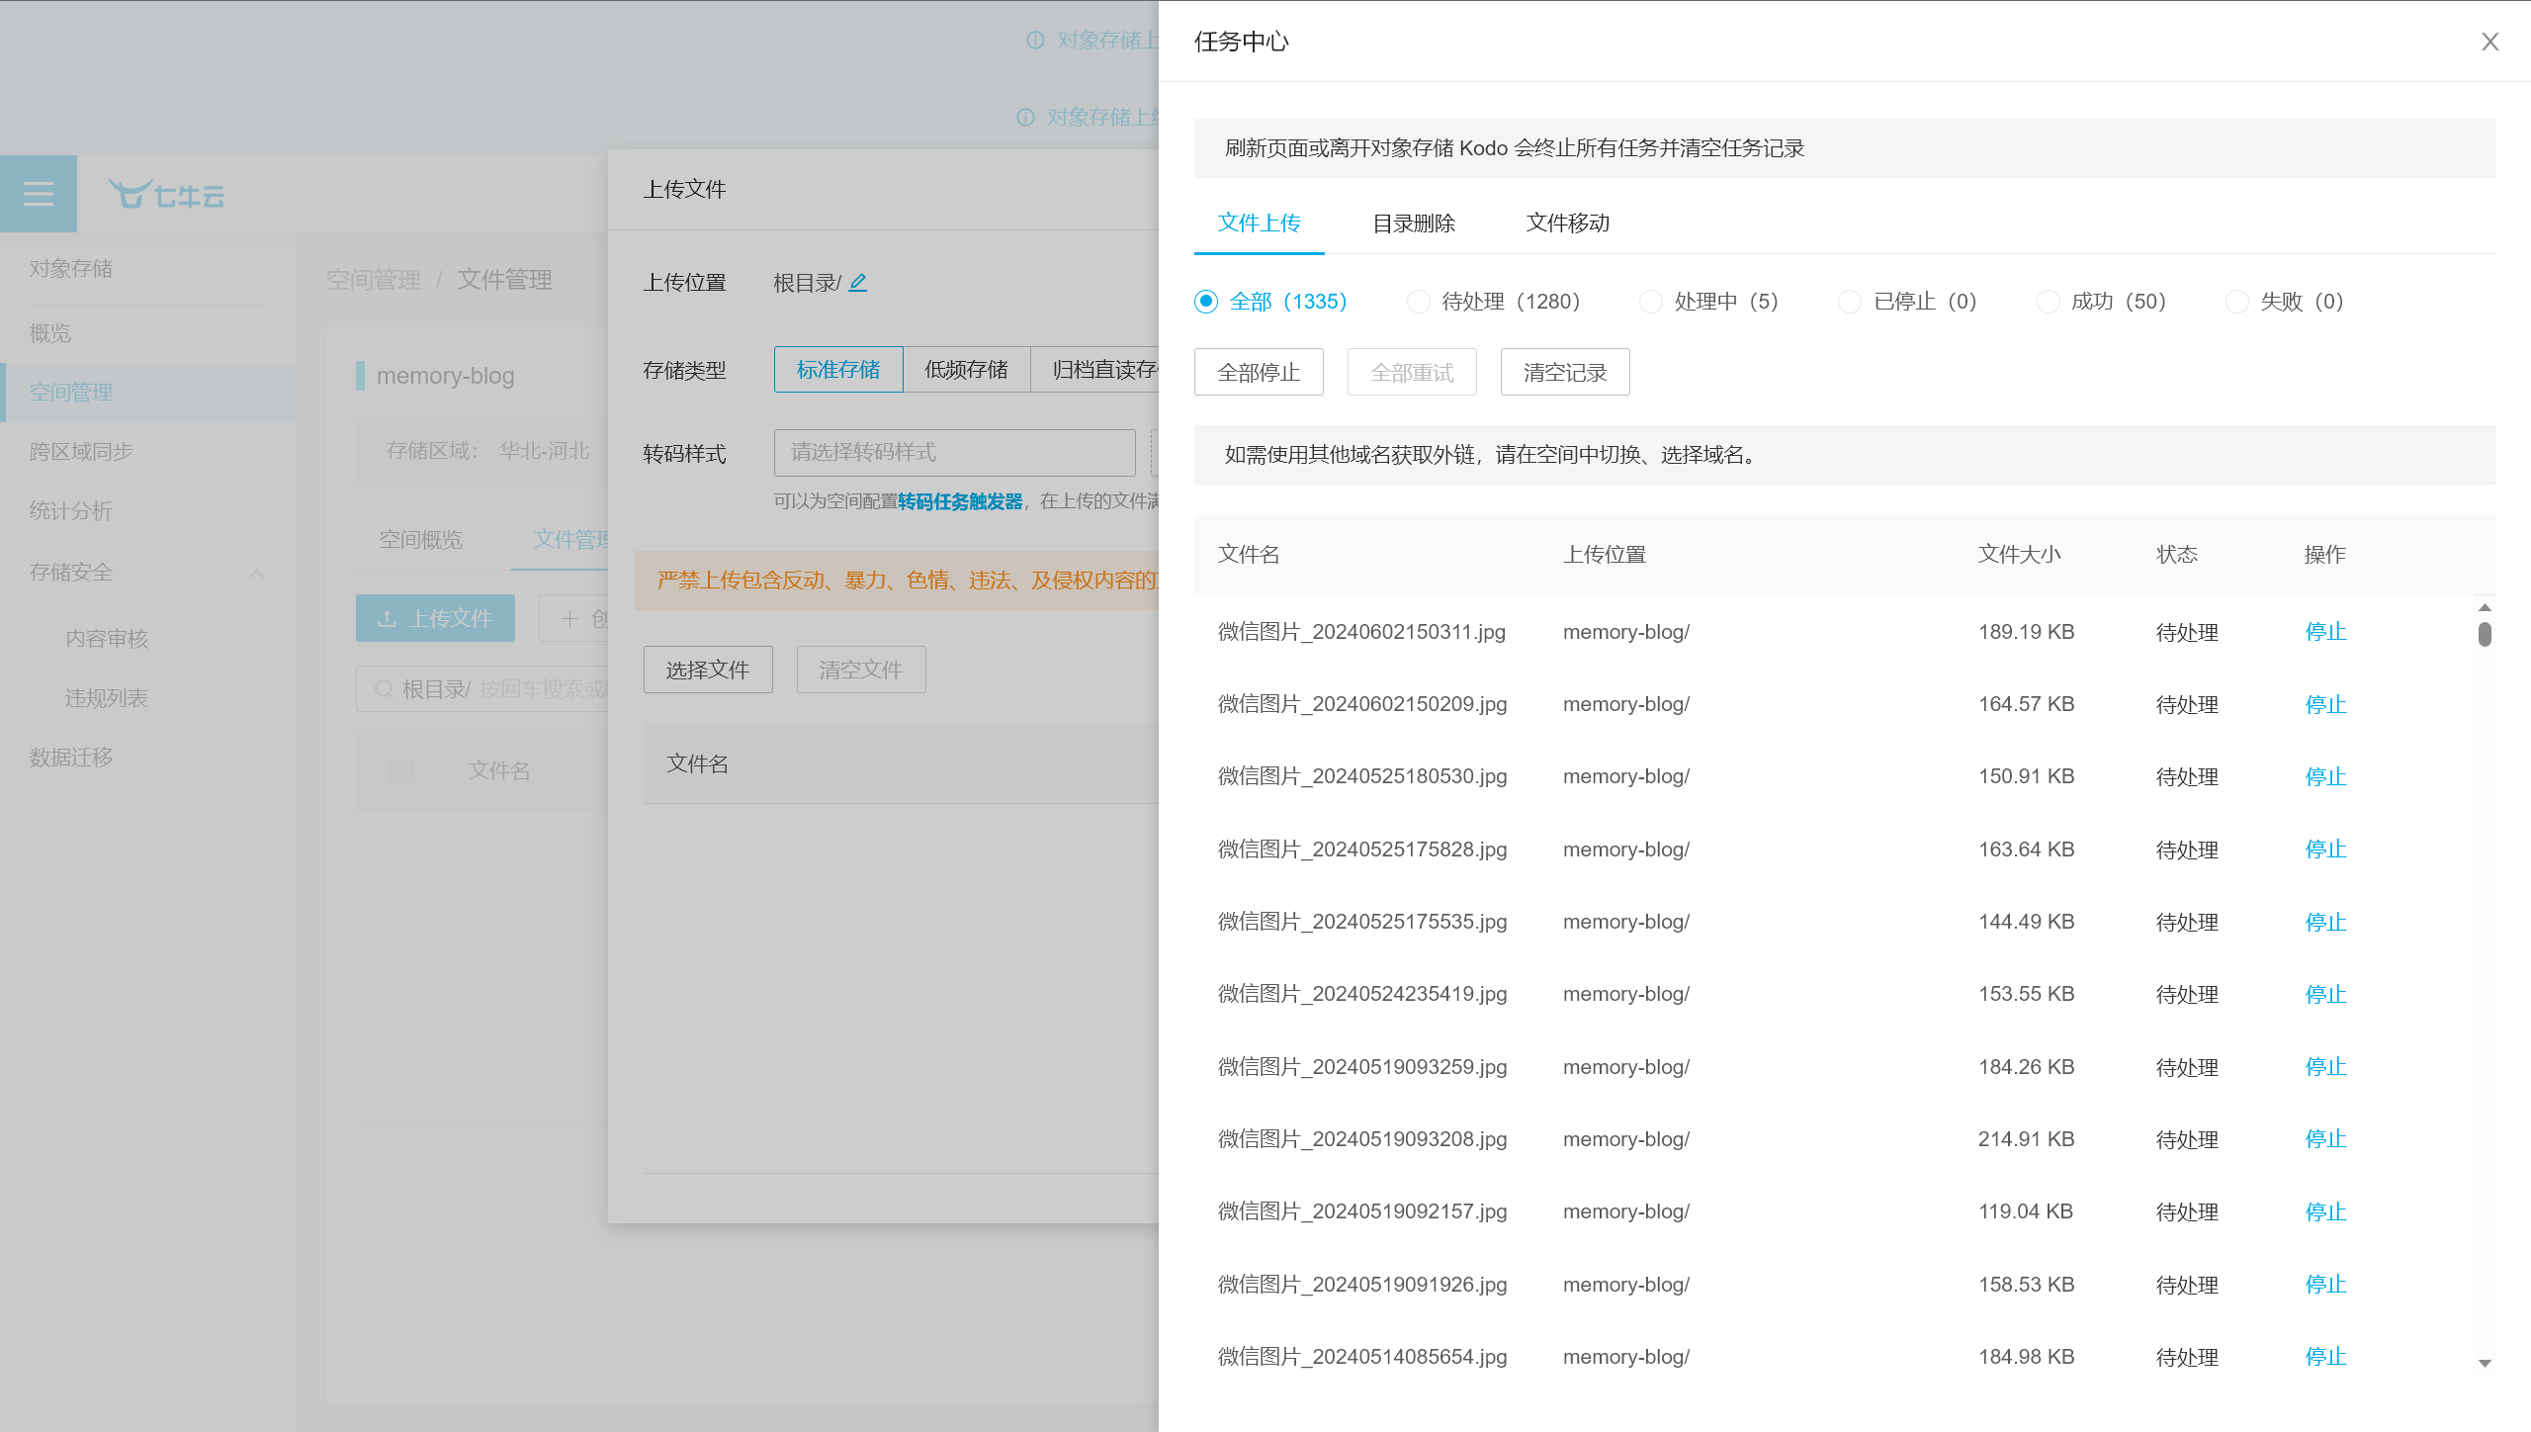Stop upload of 微信图片_20240524235419.jpg
2531x1432 pixels.
point(2325,994)
